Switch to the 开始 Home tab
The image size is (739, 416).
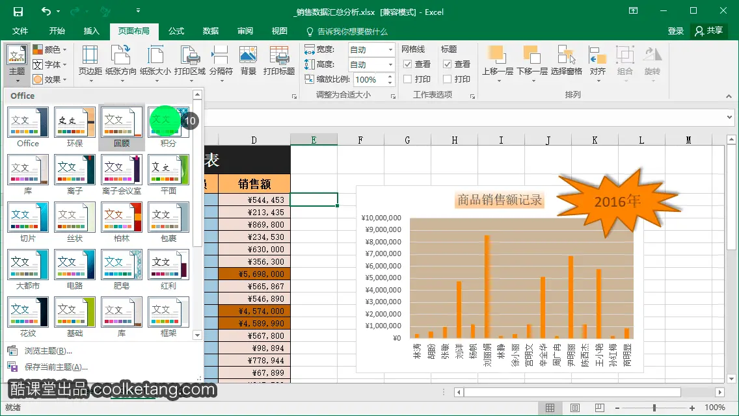point(57,31)
